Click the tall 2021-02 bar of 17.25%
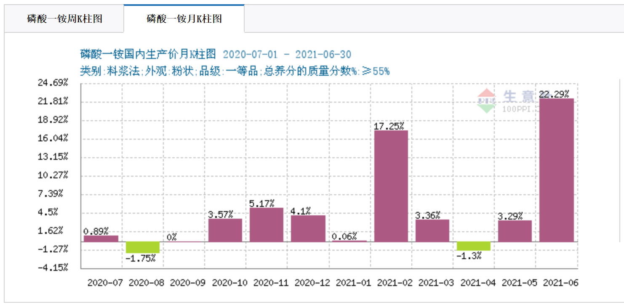The height and width of the screenshot is (307, 624). (x=391, y=186)
